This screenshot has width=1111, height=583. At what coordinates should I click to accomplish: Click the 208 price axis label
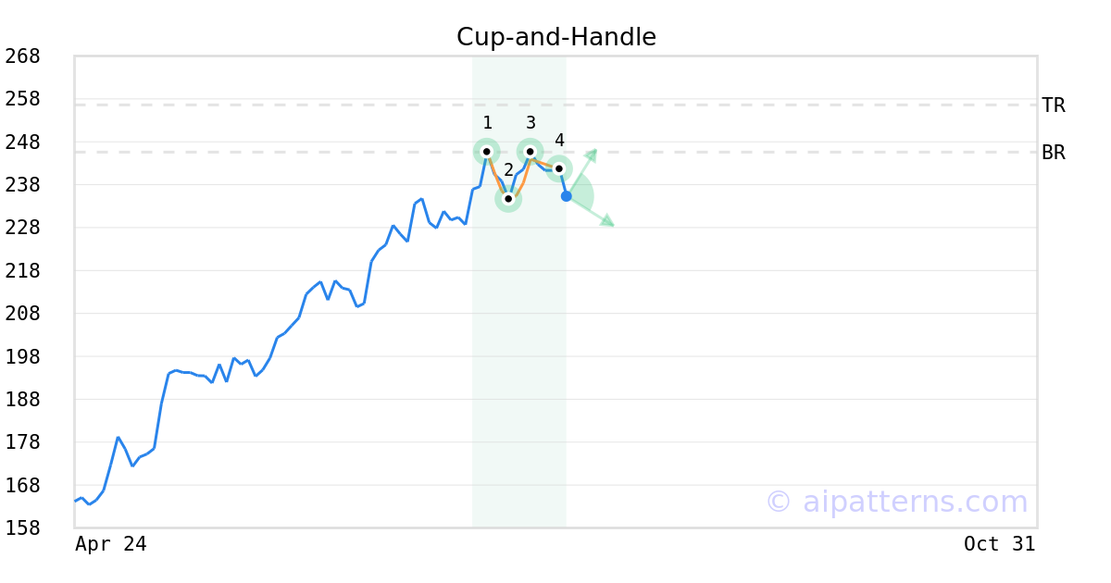pos(23,314)
